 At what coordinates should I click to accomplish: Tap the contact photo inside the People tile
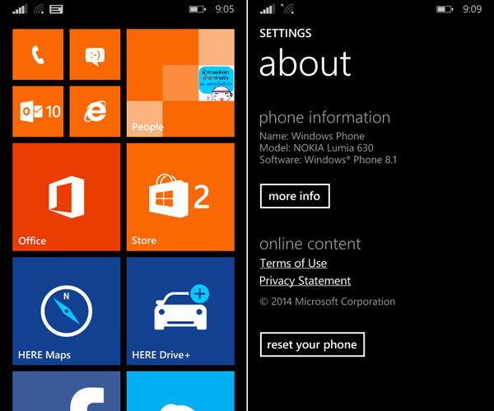coord(217,84)
